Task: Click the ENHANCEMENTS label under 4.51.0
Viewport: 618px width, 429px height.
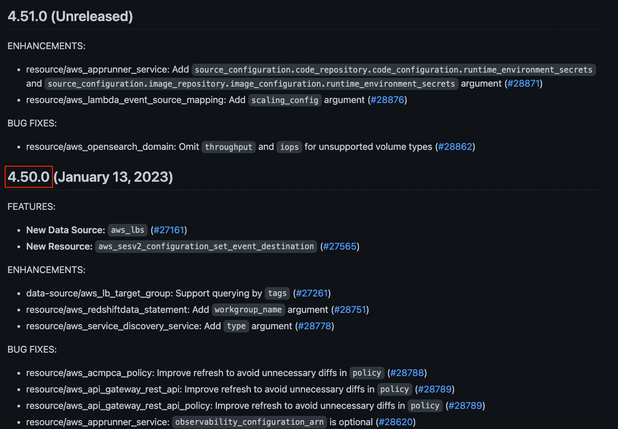Action: pos(46,46)
